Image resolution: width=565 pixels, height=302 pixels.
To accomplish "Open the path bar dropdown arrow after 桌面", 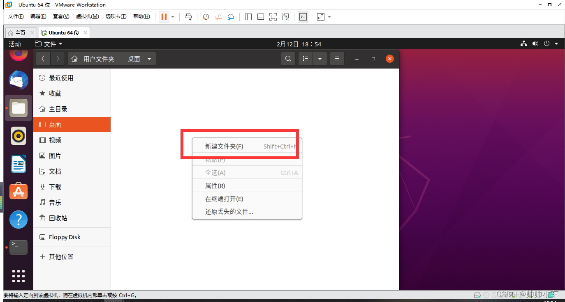I will point(149,59).
